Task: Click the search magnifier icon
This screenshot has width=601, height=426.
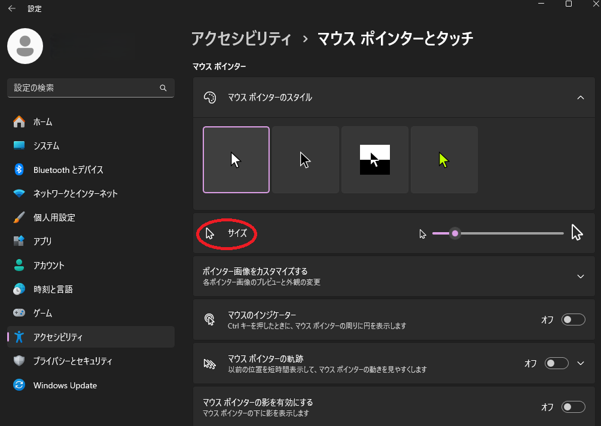Action: 163,88
